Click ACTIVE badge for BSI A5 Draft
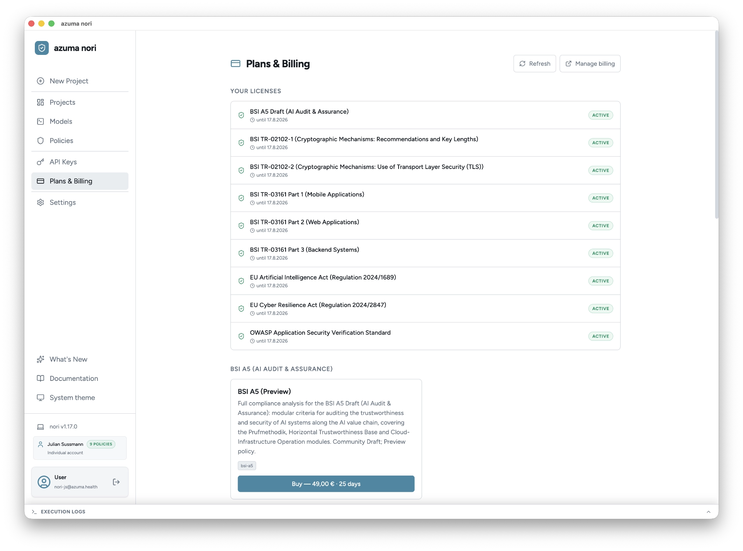This screenshot has height=551, width=743. [x=601, y=115]
